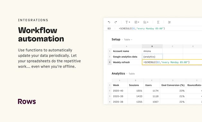The height and width of the screenshot is (122, 202).
Task: Select row 3 header in Setup table
Action: click(110, 62)
